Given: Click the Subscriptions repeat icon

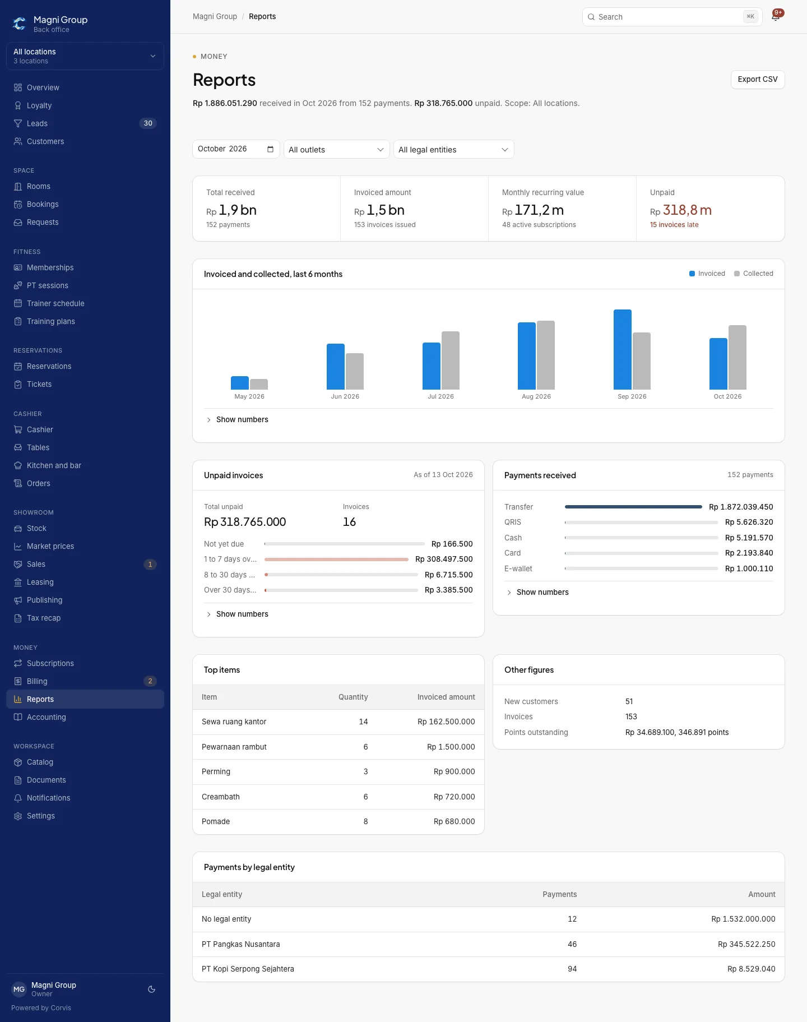Looking at the screenshot, I should [18, 663].
